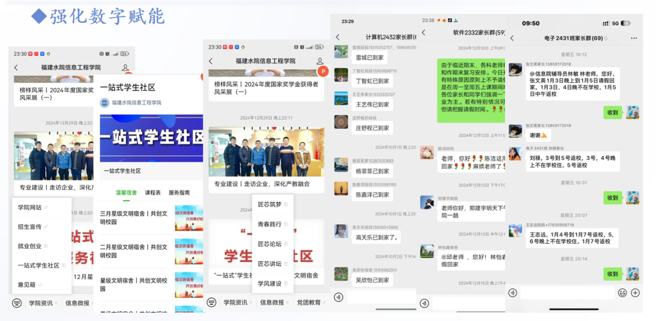Open 信息微报 menu in leftmost phone screen
The height and width of the screenshot is (321, 656).
pos(79,303)
